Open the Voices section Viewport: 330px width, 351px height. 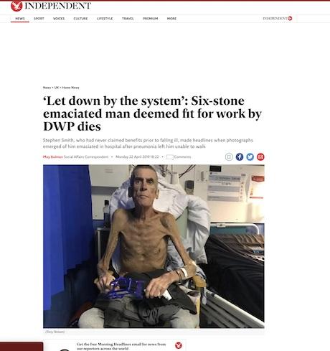(59, 19)
